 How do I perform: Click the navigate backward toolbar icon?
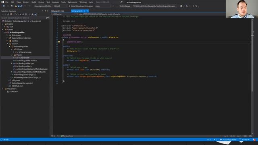point(4,6)
